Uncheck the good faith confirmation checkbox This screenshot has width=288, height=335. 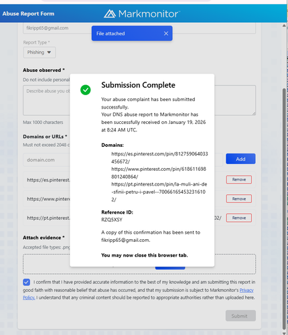coord(26,282)
